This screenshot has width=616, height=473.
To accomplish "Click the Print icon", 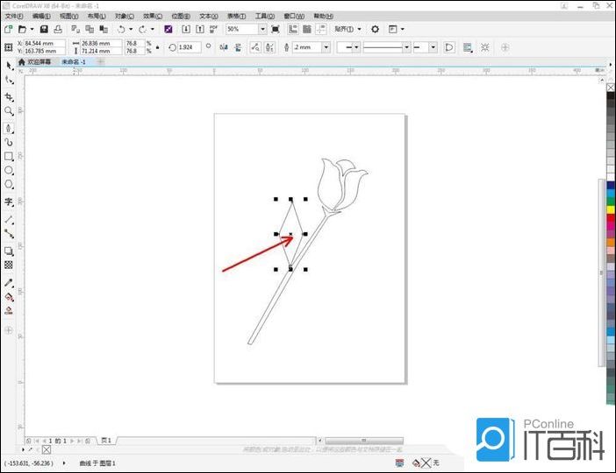I will 58,29.
